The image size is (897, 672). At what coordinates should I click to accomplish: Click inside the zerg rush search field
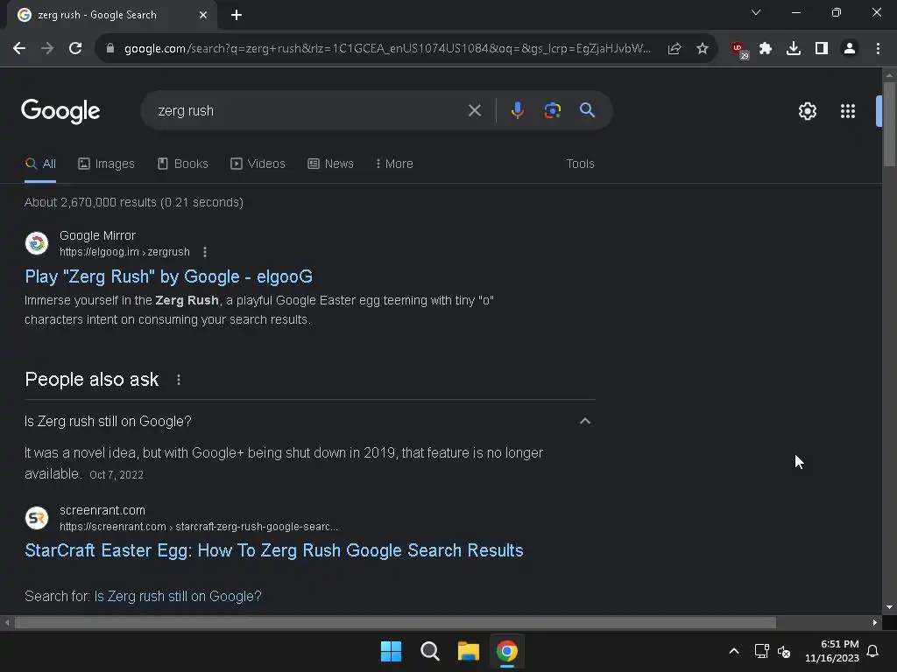tap(309, 110)
